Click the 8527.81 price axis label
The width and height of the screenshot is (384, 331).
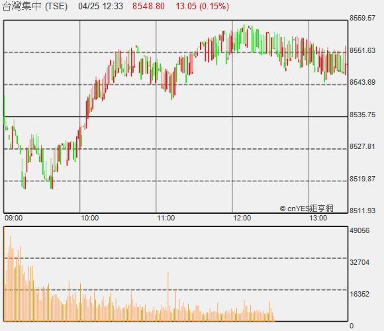[x=362, y=147]
